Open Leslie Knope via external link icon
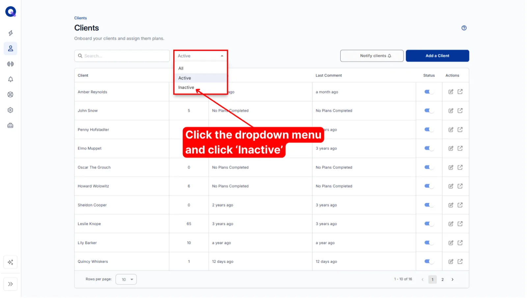527x298 pixels. [460, 224]
